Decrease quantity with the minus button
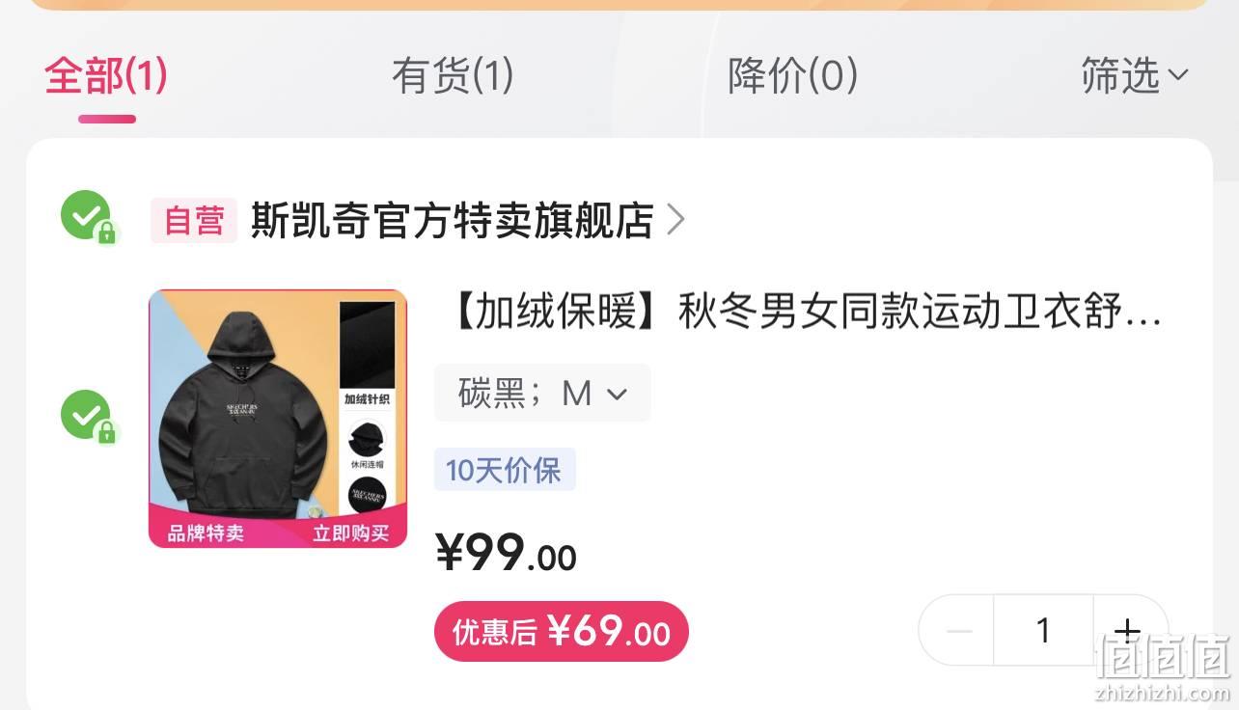The image size is (1239, 710). point(958,631)
